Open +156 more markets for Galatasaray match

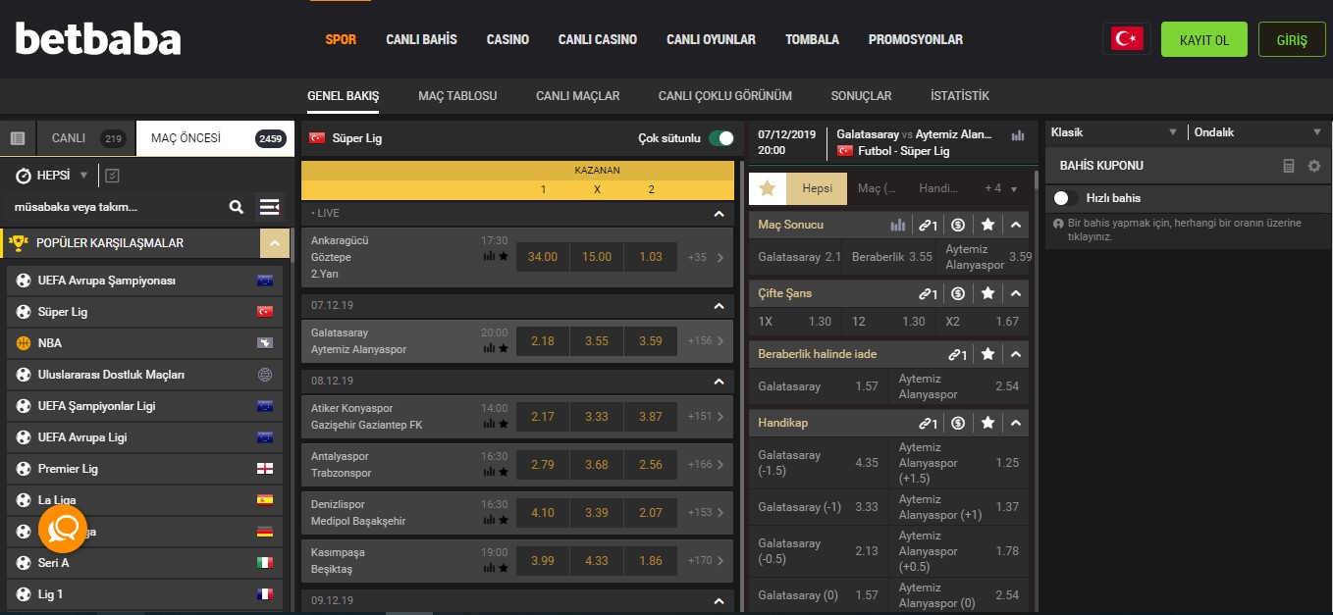coord(706,340)
